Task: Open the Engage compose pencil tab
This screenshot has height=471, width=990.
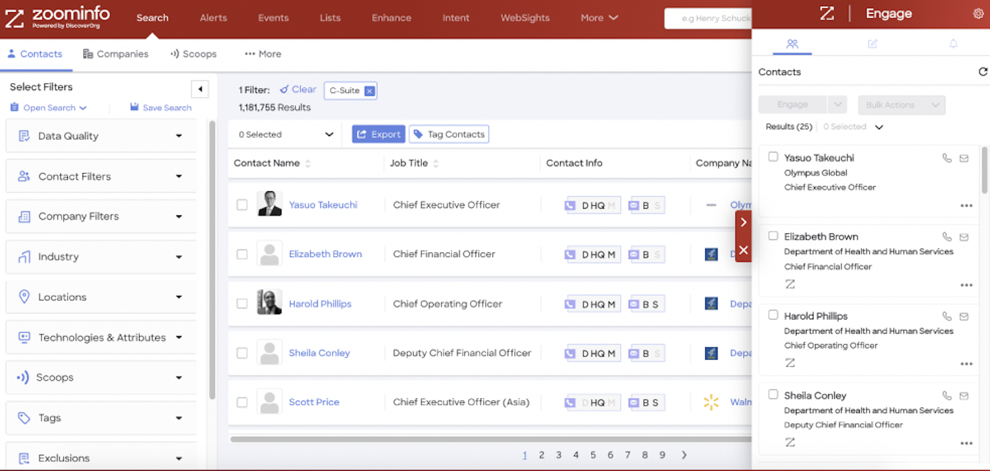Action: 872,44
